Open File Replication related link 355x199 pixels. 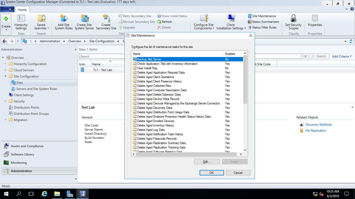click(315, 131)
